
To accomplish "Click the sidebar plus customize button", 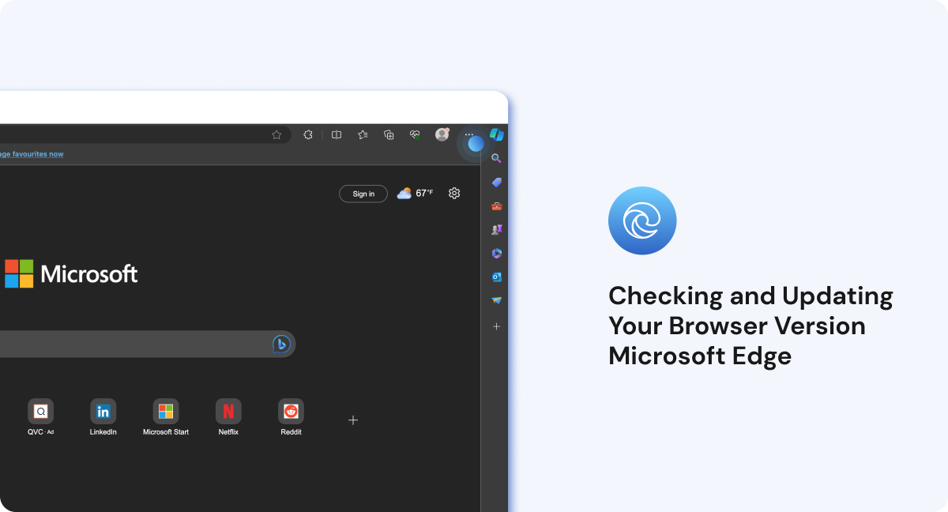I will [496, 326].
